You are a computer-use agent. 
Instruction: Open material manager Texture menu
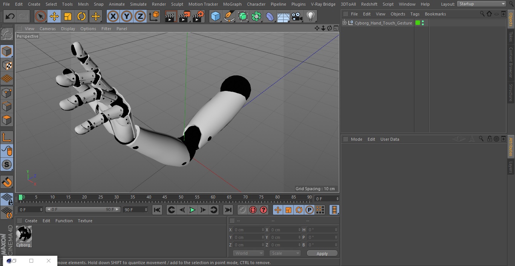point(85,221)
